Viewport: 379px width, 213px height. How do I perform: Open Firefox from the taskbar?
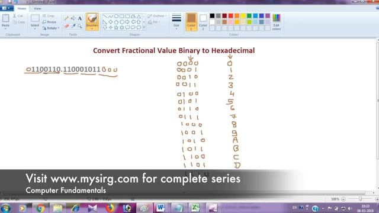pyautogui.click(x=110, y=208)
